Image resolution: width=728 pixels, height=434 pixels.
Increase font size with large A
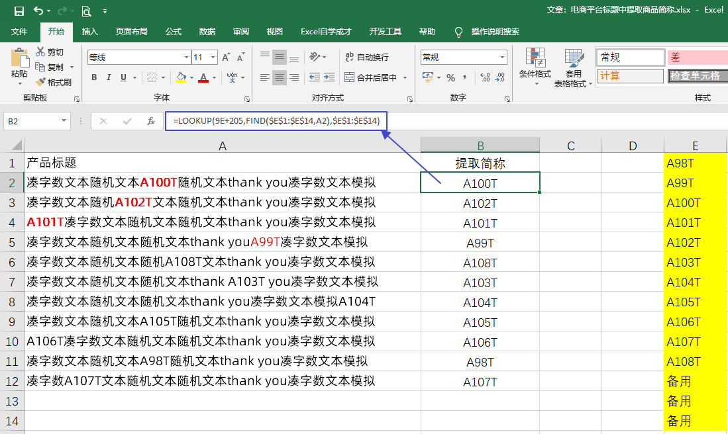(x=226, y=57)
